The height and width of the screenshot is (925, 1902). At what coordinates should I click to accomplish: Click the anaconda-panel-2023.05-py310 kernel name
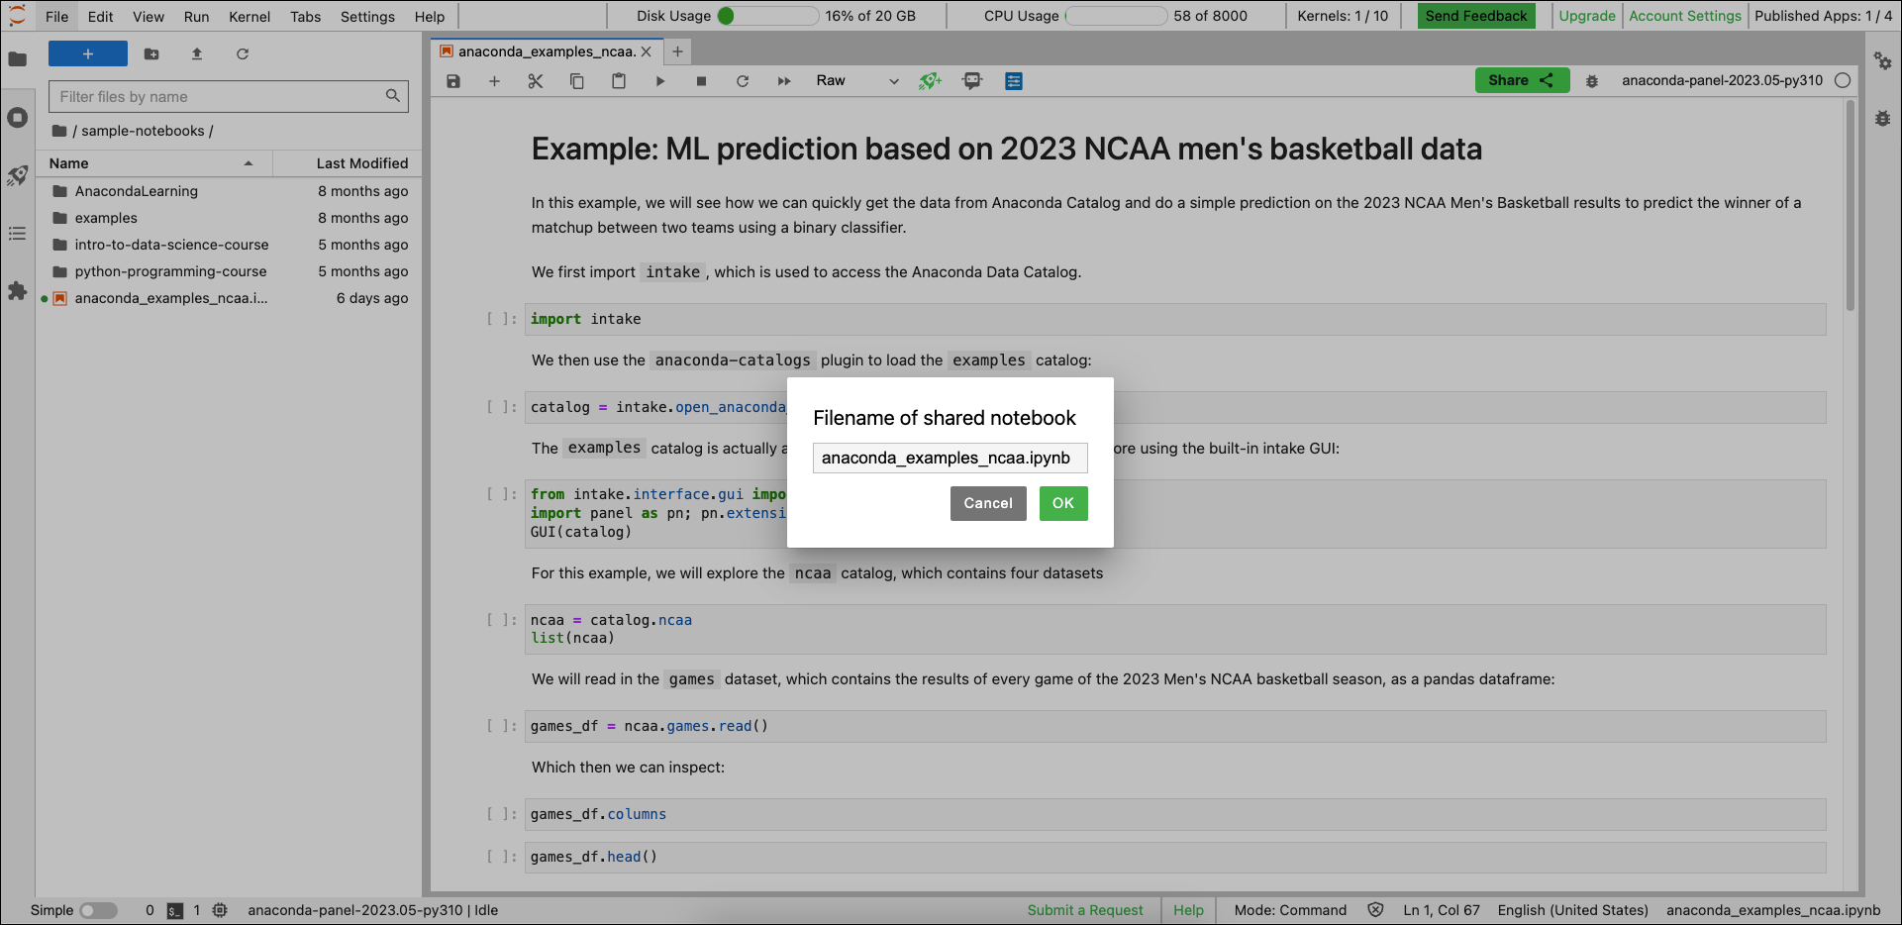(x=1722, y=81)
